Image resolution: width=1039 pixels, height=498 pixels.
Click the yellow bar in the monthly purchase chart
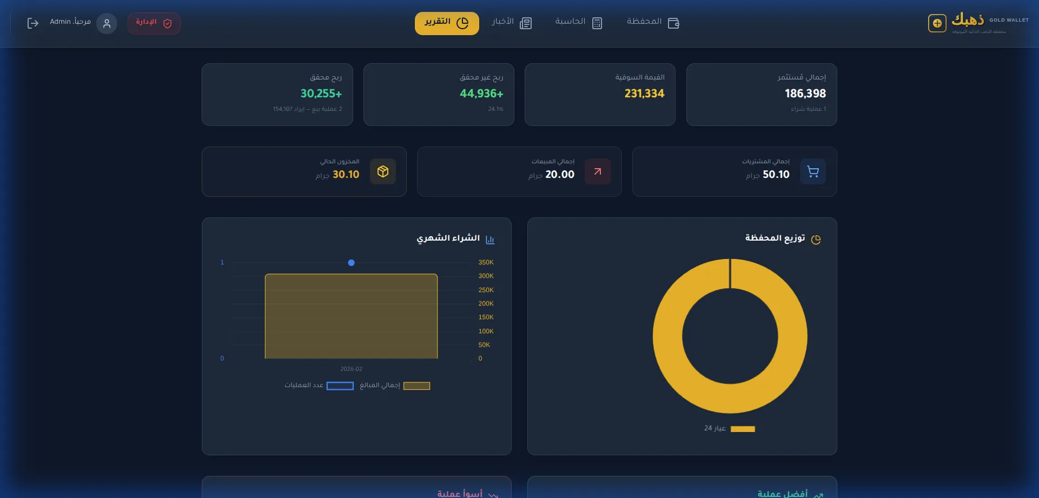pos(351,316)
